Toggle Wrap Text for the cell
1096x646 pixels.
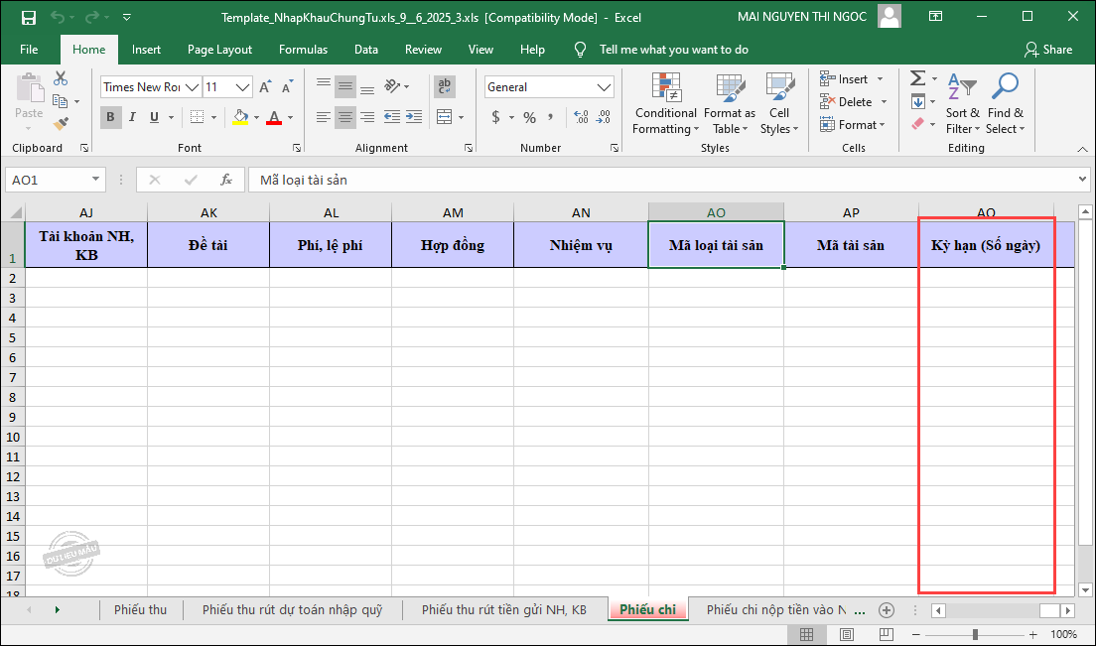coord(444,86)
